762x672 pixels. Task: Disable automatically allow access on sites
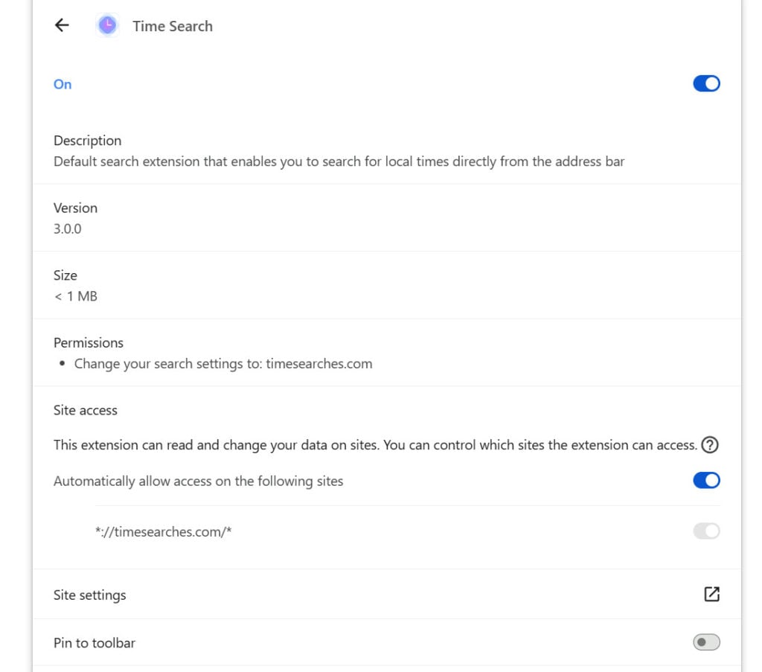point(706,480)
